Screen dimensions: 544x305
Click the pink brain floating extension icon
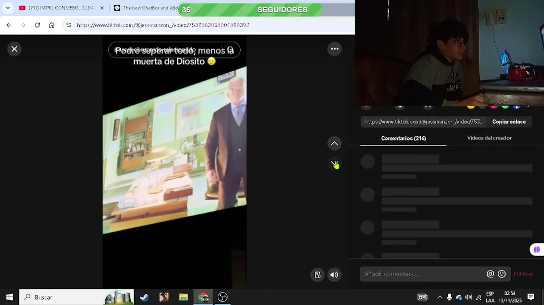(537, 250)
